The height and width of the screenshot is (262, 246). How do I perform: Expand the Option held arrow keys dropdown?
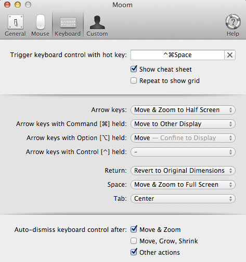pyautogui.click(x=183, y=138)
